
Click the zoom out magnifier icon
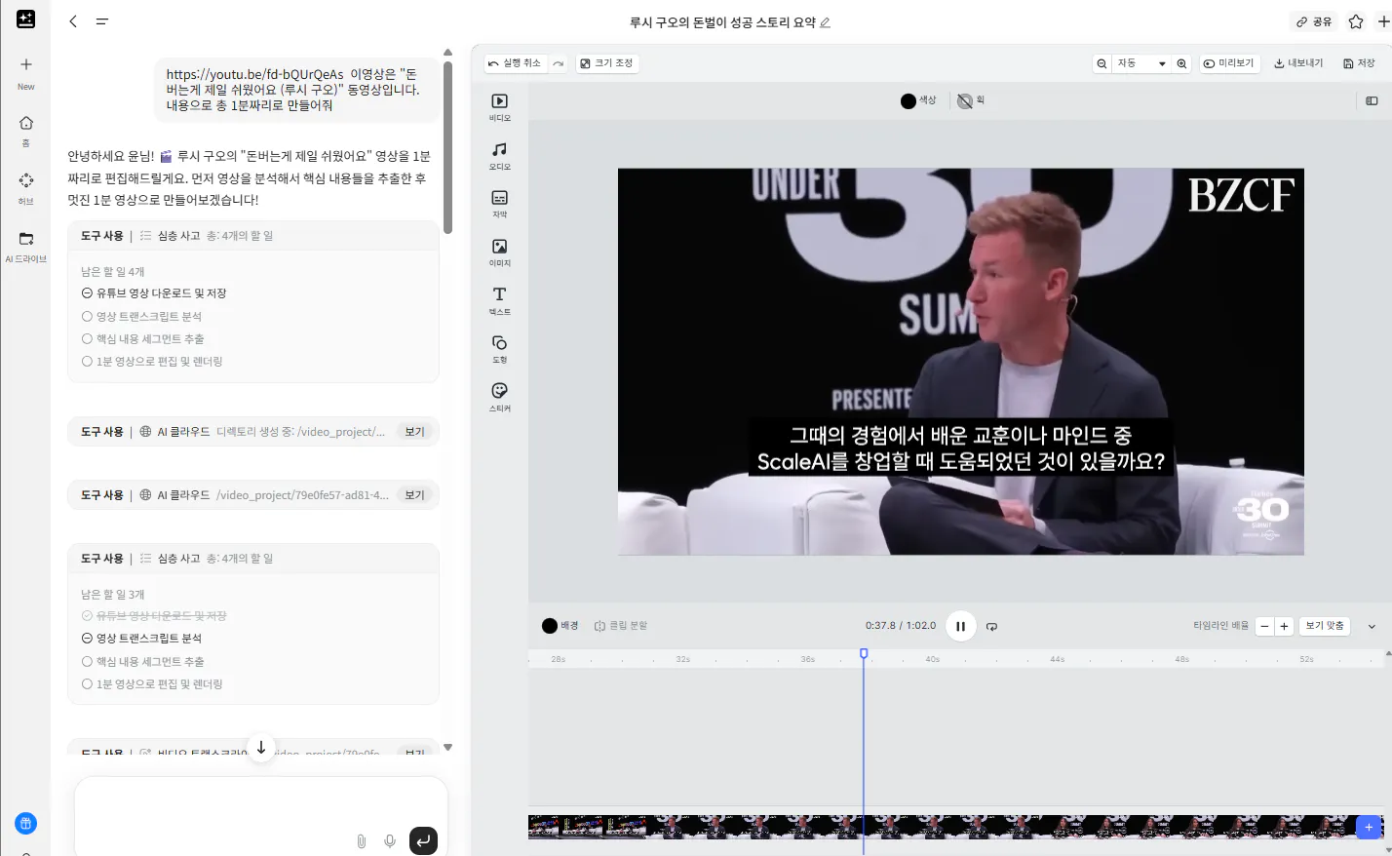click(x=1102, y=63)
